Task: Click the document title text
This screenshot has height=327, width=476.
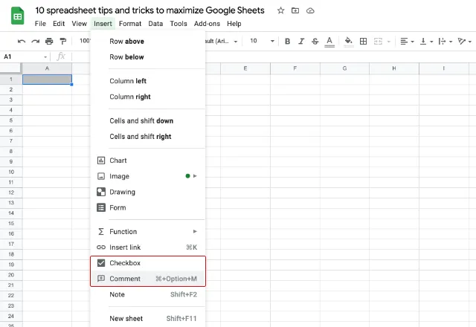Action: tap(149, 10)
